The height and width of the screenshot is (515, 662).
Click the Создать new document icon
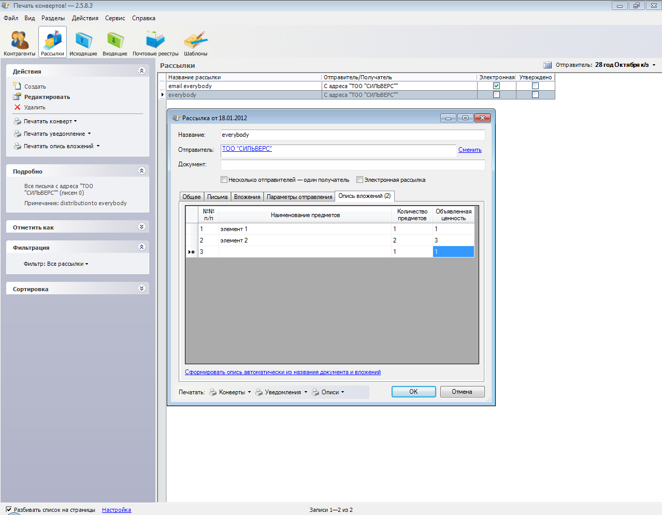[x=17, y=86]
